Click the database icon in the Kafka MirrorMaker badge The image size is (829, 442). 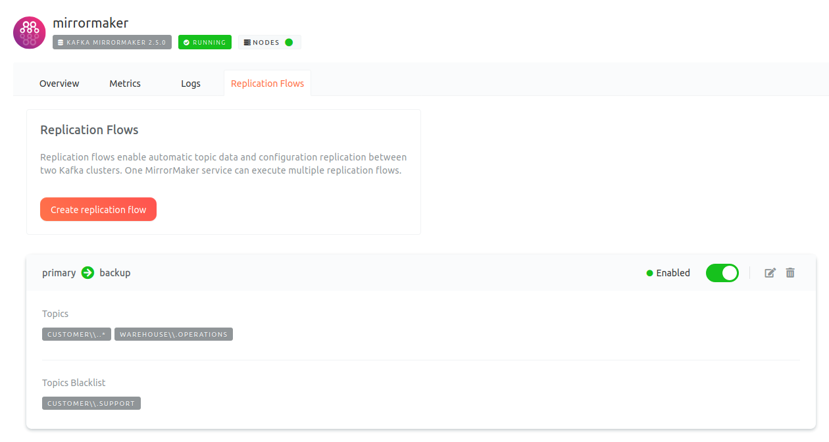coord(61,42)
